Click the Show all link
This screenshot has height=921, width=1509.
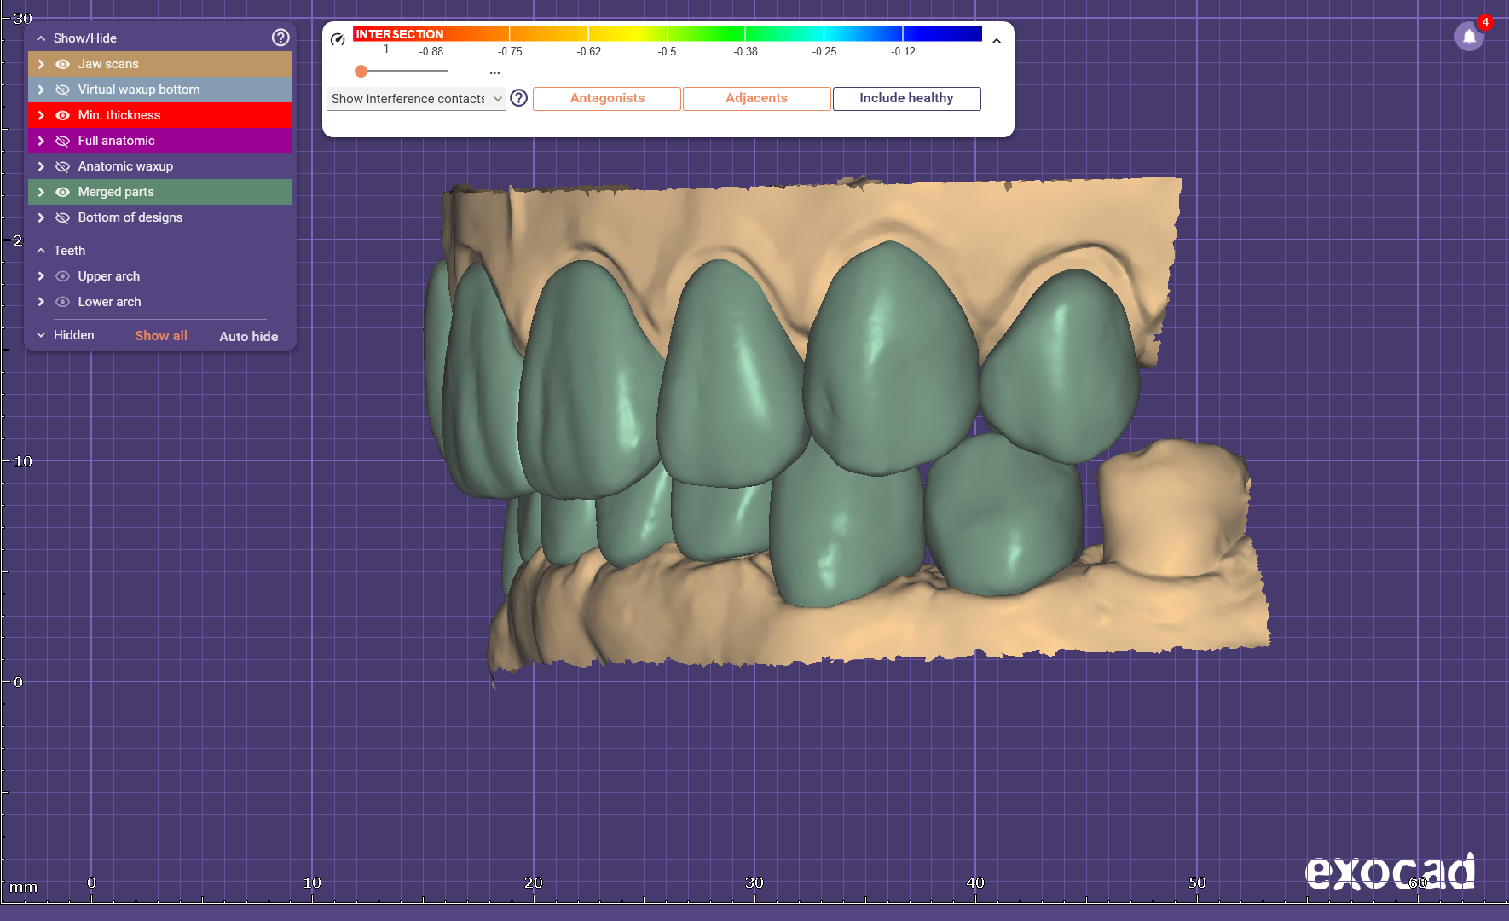161,336
